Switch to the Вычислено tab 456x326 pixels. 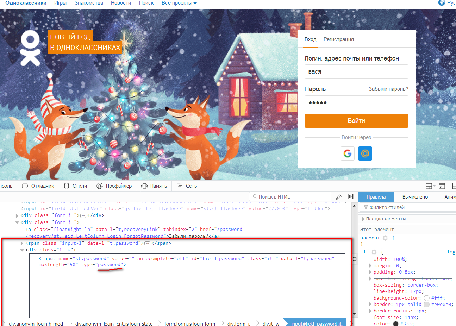415,197
